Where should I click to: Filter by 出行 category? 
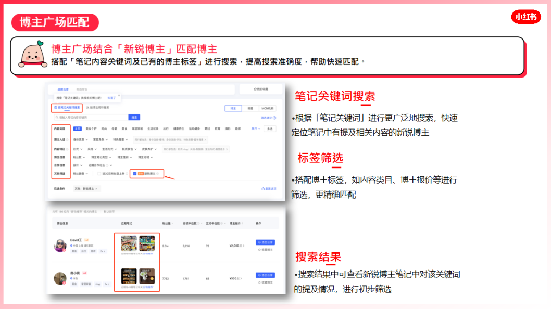166,128
